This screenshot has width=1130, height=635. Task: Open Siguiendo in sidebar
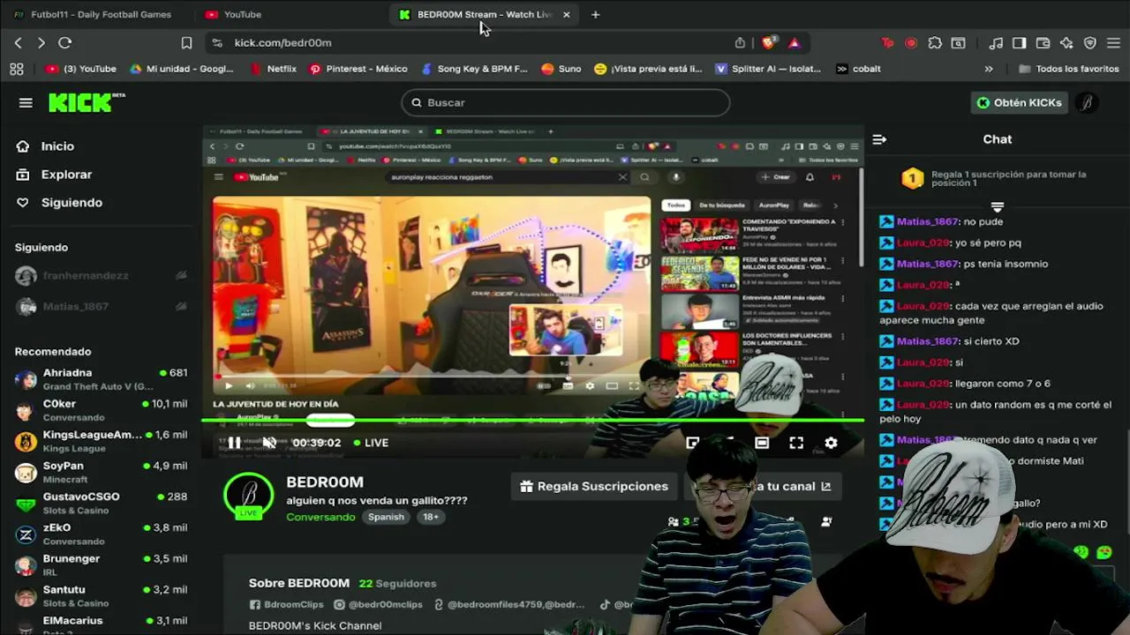(58, 203)
